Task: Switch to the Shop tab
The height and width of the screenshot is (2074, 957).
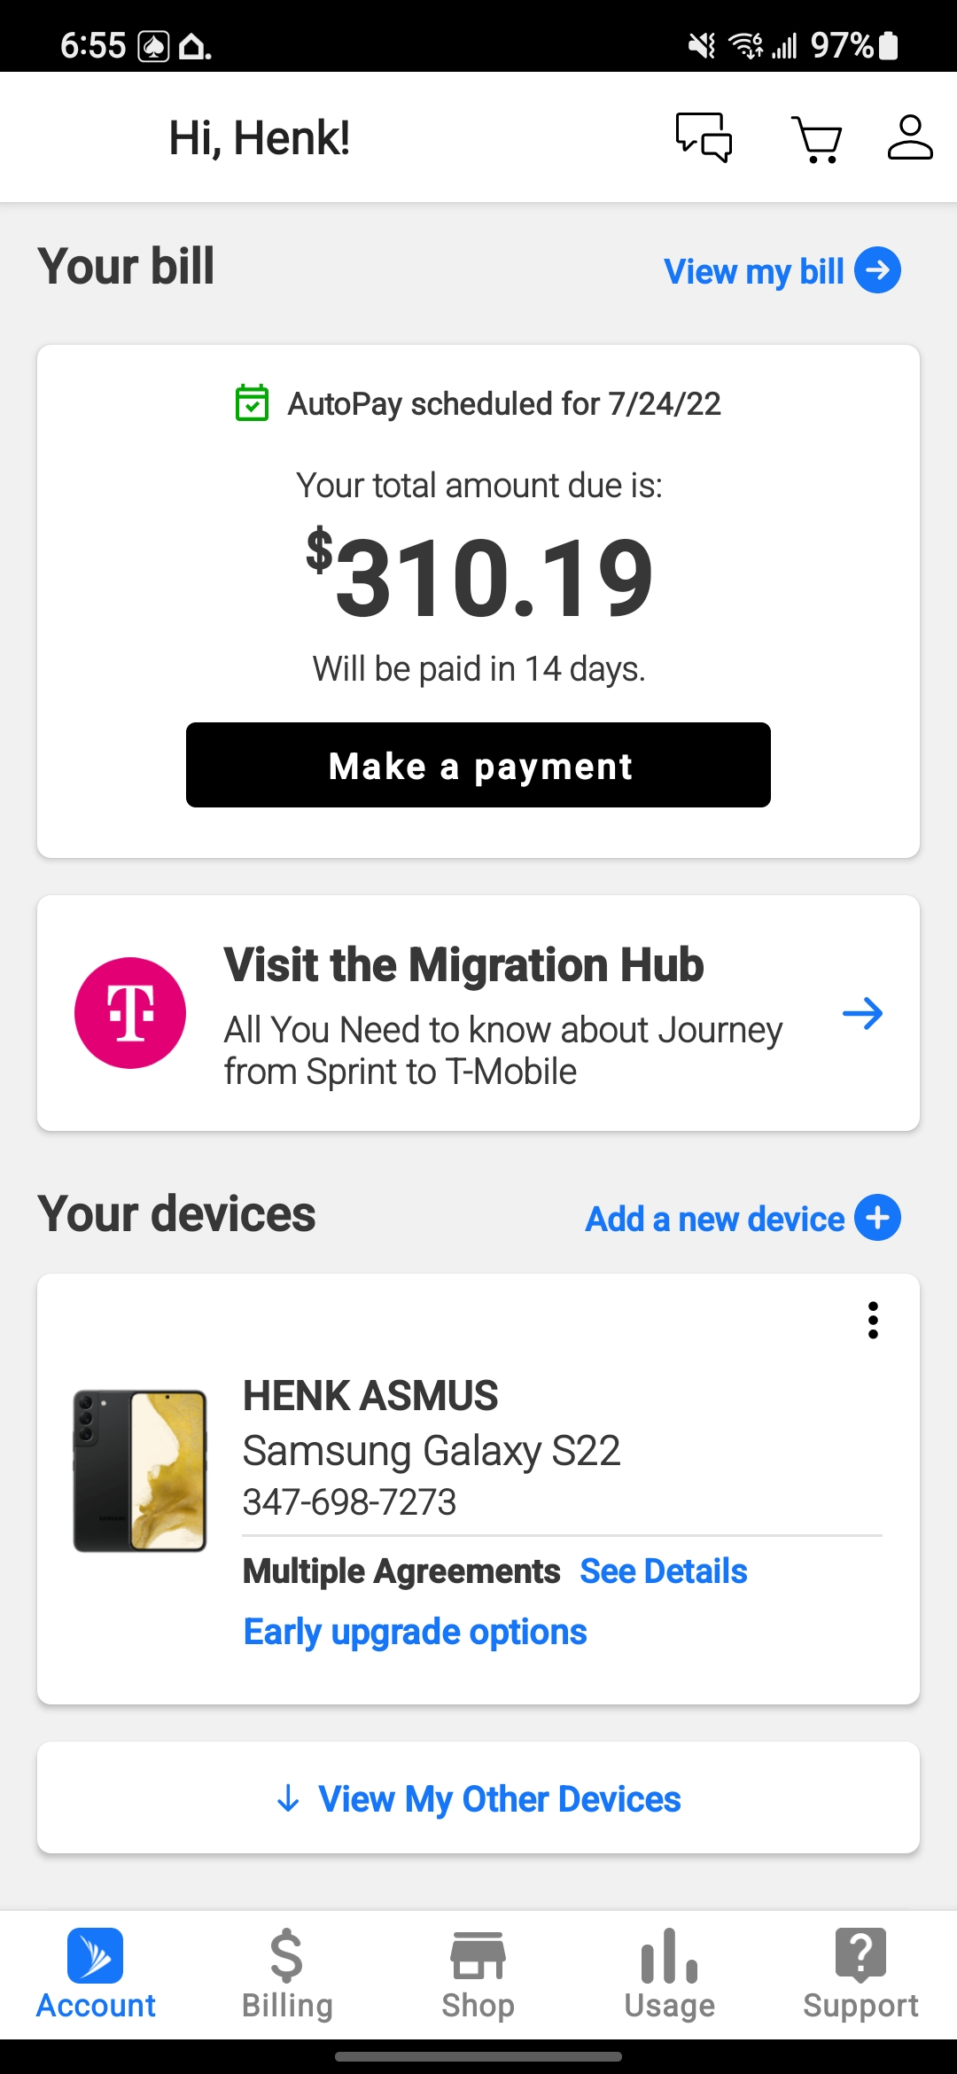Action: point(478,1974)
